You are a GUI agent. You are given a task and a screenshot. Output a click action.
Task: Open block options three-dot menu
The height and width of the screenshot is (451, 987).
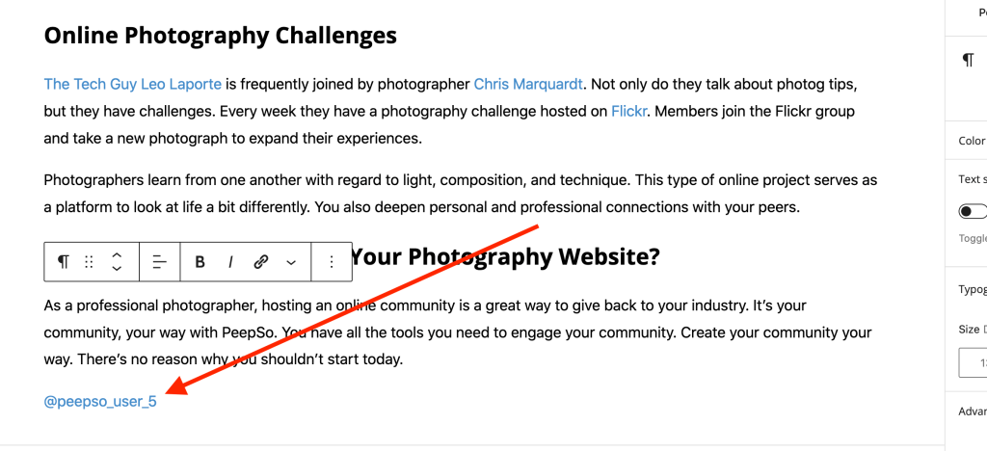[332, 262]
